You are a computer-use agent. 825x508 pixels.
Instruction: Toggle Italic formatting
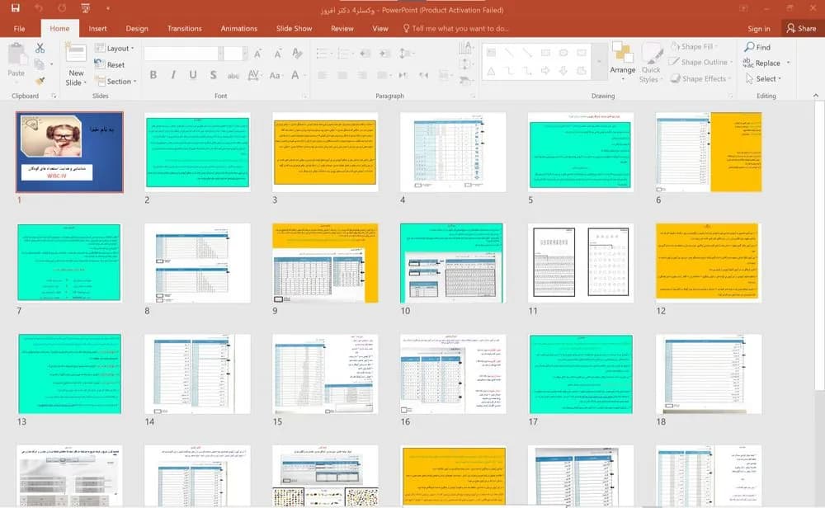[173, 75]
